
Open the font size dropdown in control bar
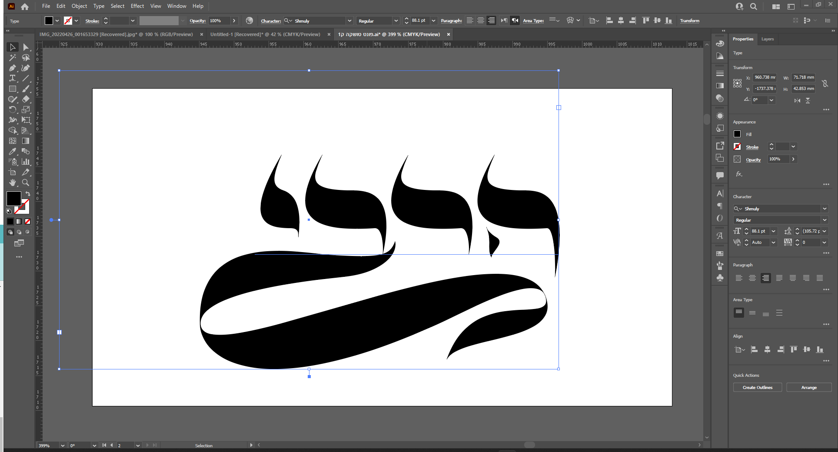point(433,21)
